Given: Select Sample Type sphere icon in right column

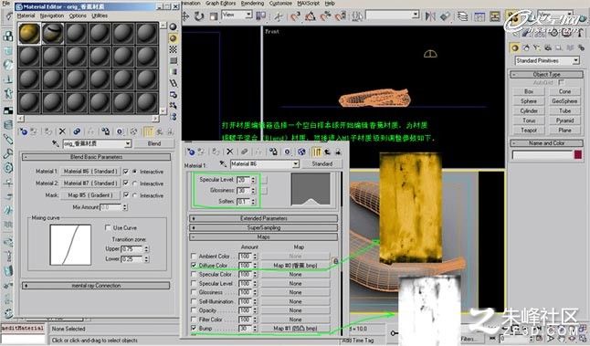Looking at the screenshot, I should click(174, 26).
